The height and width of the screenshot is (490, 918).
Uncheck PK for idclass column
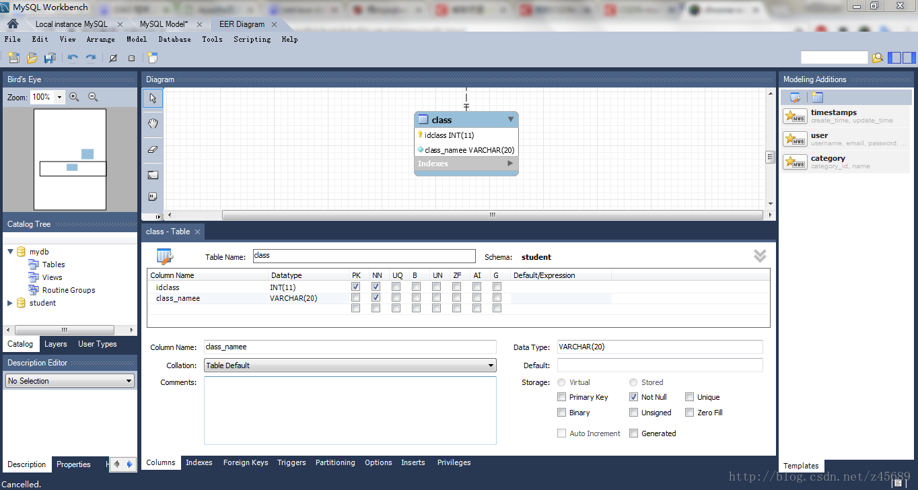pyautogui.click(x=355, y=287)
